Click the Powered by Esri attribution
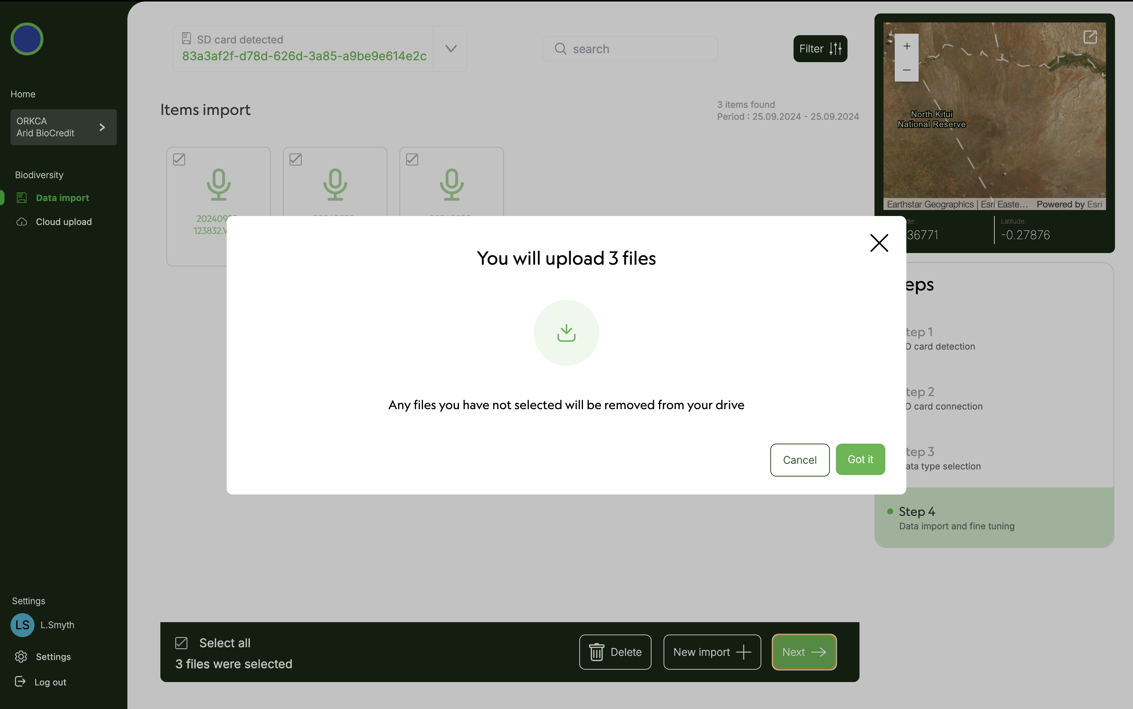Screen dimensions: 1133x709 tap(1069, 204)
